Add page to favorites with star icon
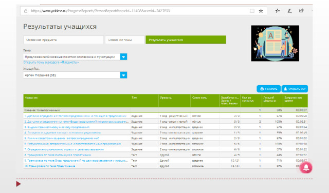Image resolution: width=329 pixels, height=193 pixels. coord(261,11)
